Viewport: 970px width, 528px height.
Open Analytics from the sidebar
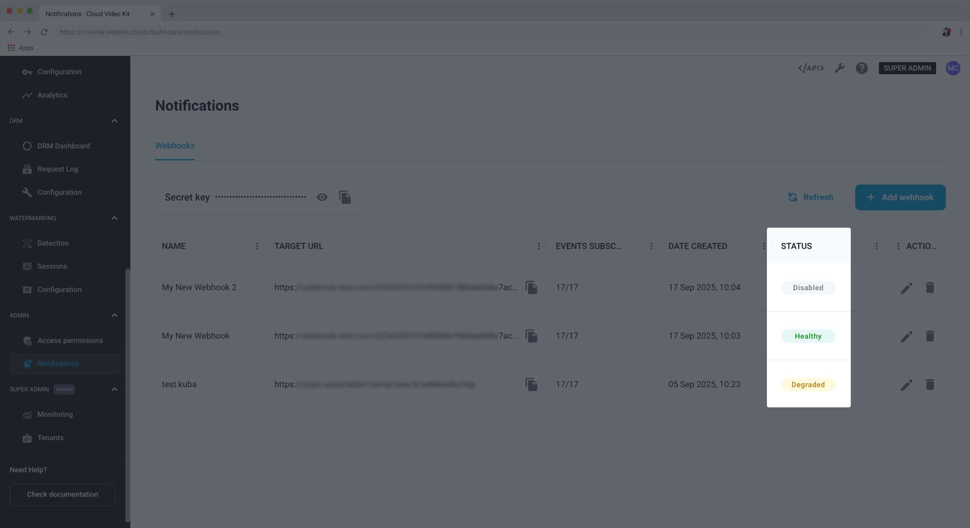(53, 95)
